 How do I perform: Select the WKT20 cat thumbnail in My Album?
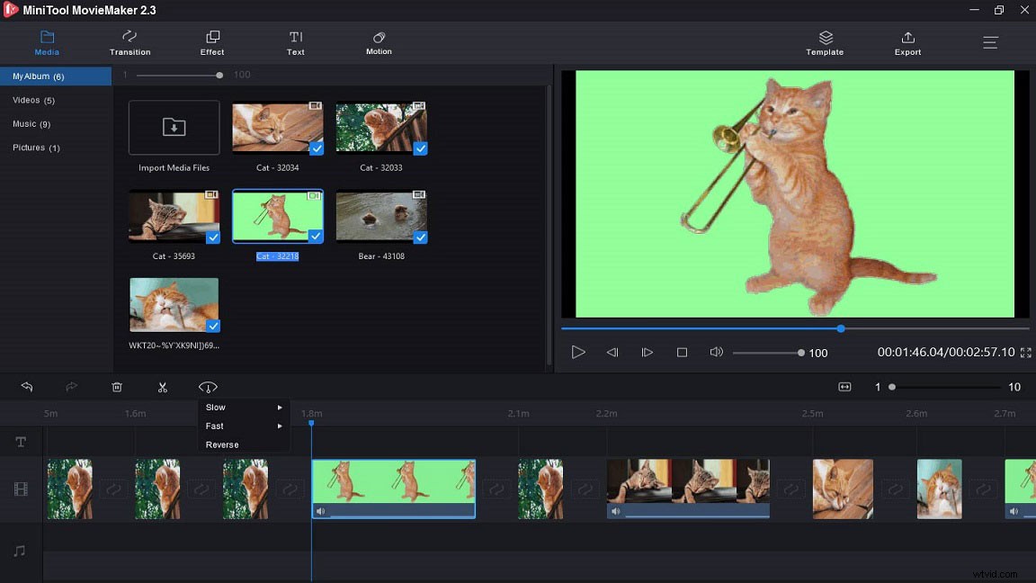coord(174,304)
